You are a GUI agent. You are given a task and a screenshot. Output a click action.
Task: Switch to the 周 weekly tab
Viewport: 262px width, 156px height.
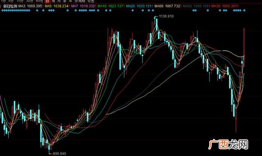(x=53, y=1)
